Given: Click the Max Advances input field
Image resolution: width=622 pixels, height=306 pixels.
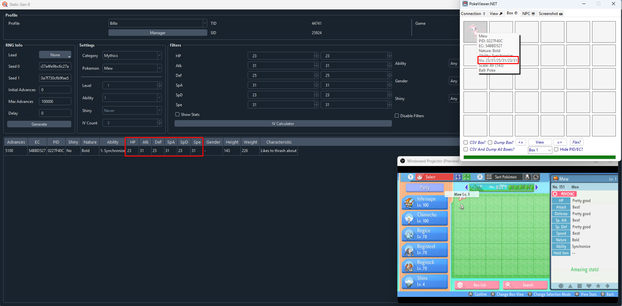Looking at the screenshot, I should point(55,102).
